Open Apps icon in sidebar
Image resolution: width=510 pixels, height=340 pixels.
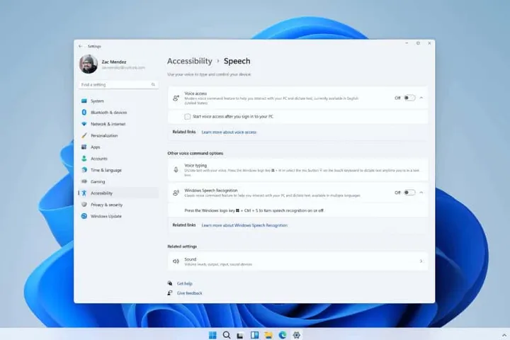tap(84, 147)
